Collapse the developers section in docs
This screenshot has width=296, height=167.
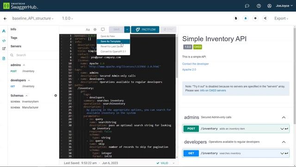pyautogui.click(x=284, y=142)
